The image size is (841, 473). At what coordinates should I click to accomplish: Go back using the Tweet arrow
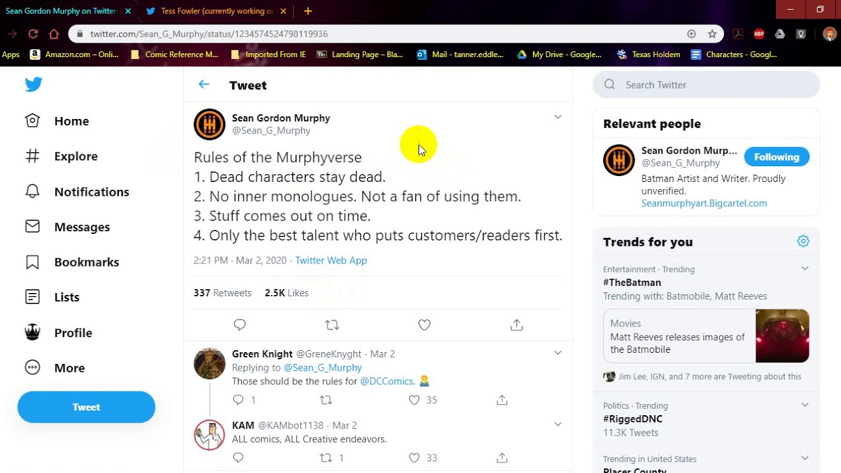(204, 85)
